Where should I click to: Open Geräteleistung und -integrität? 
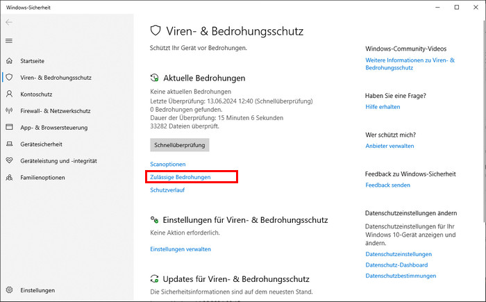(x=58, y=161)
